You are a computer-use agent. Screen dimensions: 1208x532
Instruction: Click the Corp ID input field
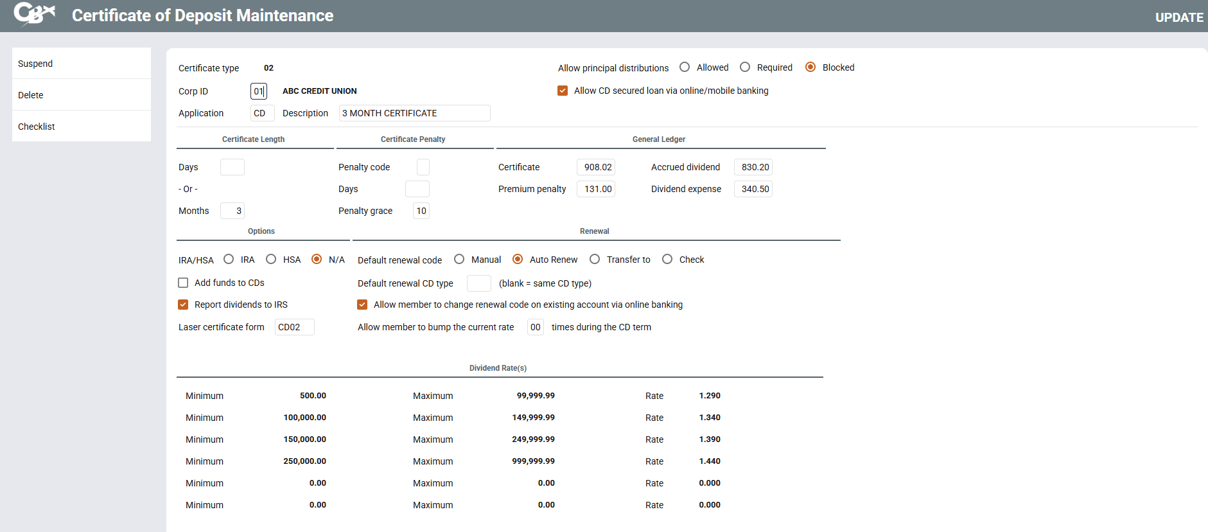tap(259, 91)
